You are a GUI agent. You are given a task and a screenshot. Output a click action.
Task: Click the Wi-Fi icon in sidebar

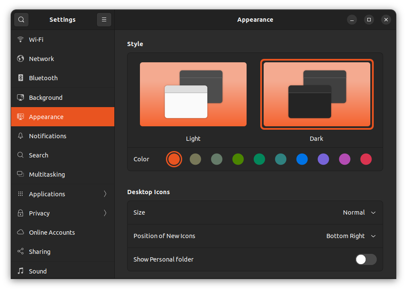[x=20, y=40]
